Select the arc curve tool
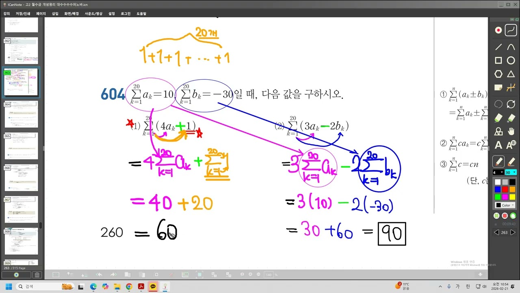 pos(511,47)
